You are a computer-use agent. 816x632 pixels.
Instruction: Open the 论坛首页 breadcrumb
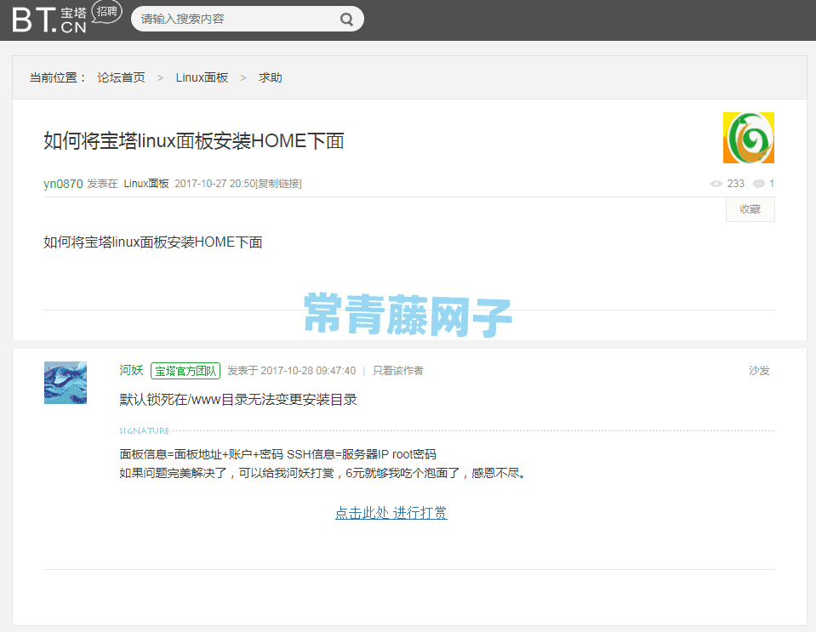click(120, 77)
